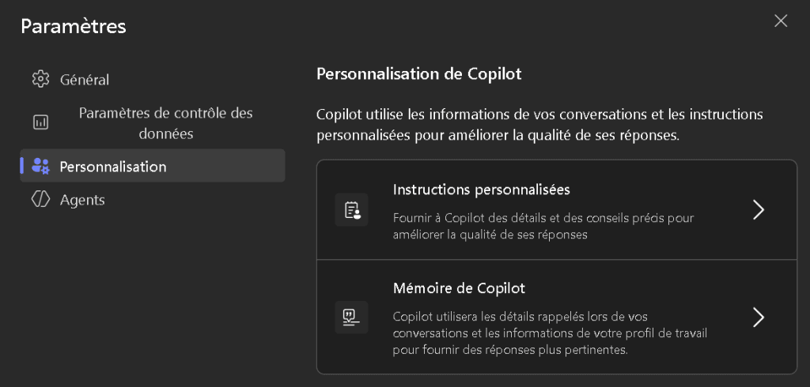This screenshot has width=810, height=387.
Task: Open the Instructions personnalisées title link
Action: [x=482, y=190]
